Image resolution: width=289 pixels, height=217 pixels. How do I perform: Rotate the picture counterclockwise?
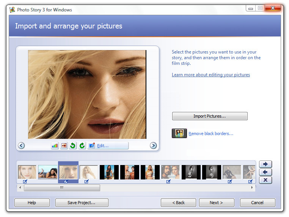[x=73, y=146]
